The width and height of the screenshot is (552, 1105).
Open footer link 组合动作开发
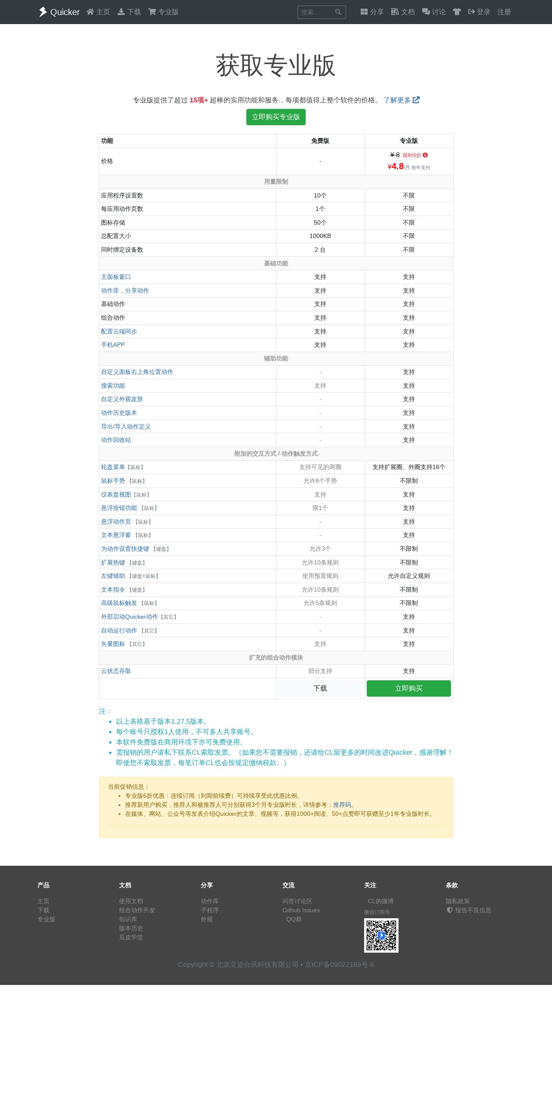coord(137,910)
